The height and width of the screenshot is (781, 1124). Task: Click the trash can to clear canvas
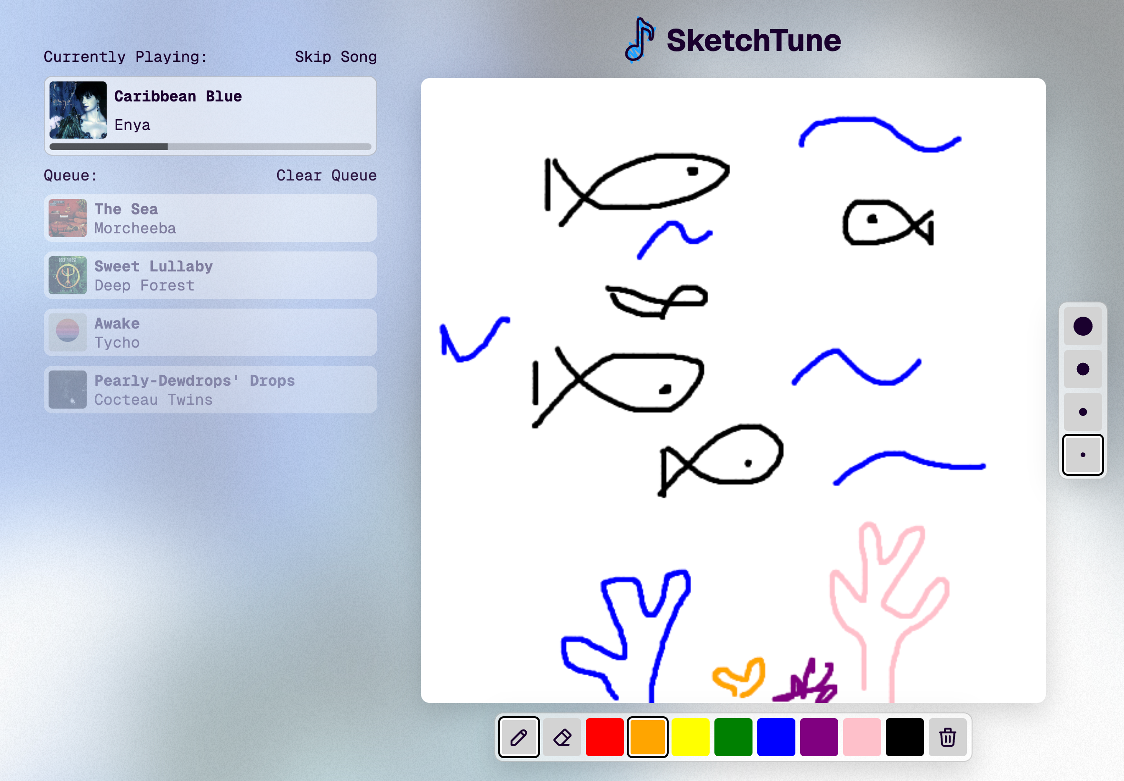(x=947, y=737)
